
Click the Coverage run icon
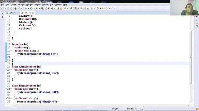[x=37, y=8]
